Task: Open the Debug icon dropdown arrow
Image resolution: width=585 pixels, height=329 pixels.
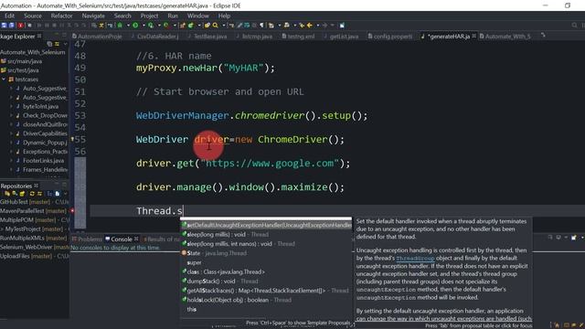Action: point(128,26)
